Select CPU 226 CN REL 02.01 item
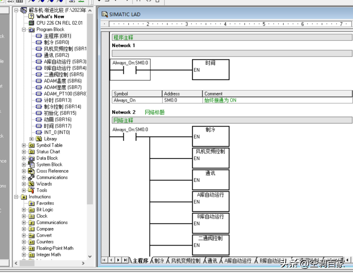The image size is (353, 276). 59,23
